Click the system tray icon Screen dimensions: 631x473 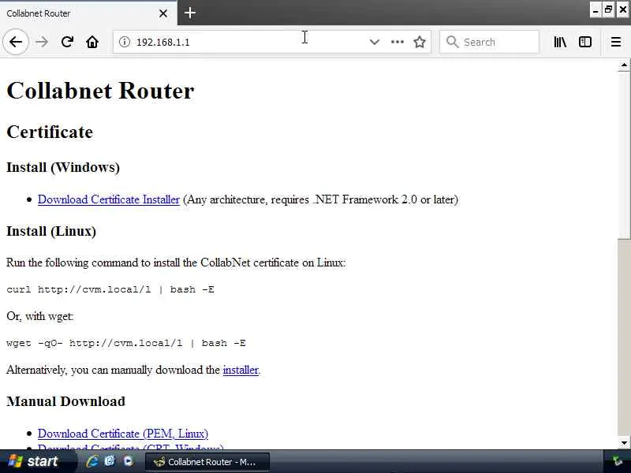617,461
